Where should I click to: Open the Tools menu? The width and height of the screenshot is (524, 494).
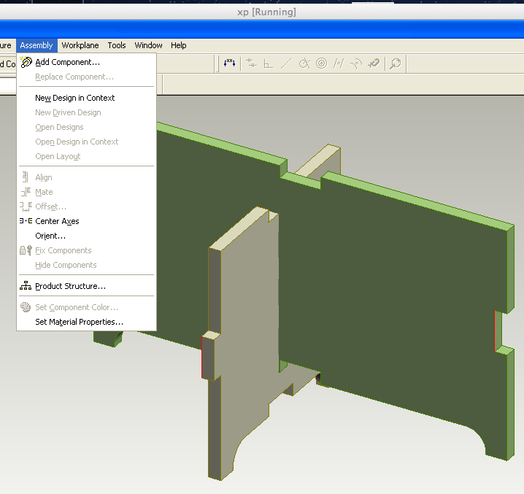(117, 45)
